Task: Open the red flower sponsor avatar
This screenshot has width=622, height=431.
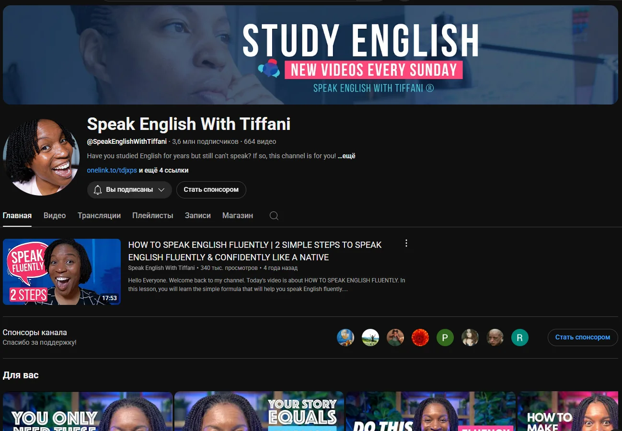Action: pyautogui.click(x=420, y=338)
